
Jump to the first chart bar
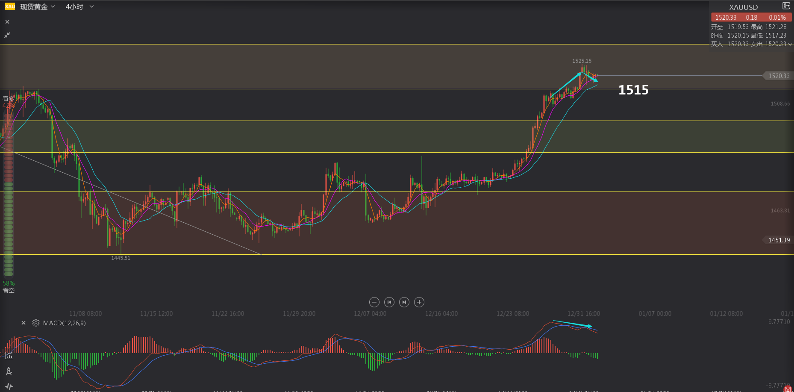(x=389, y=302)
